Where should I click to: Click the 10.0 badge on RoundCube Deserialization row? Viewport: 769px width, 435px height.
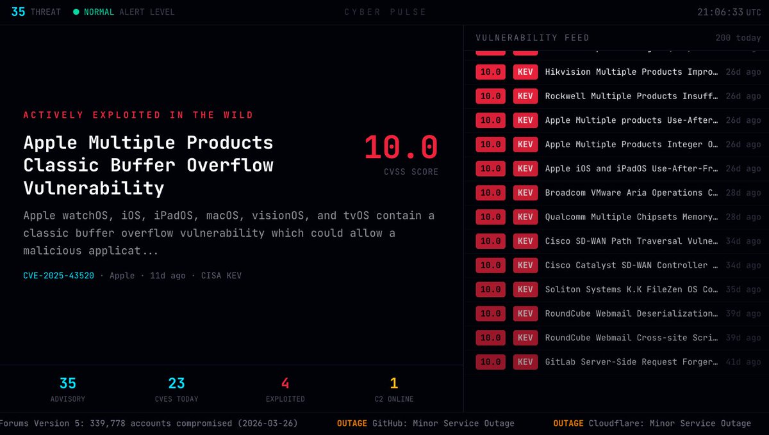(x=490, y=313)
